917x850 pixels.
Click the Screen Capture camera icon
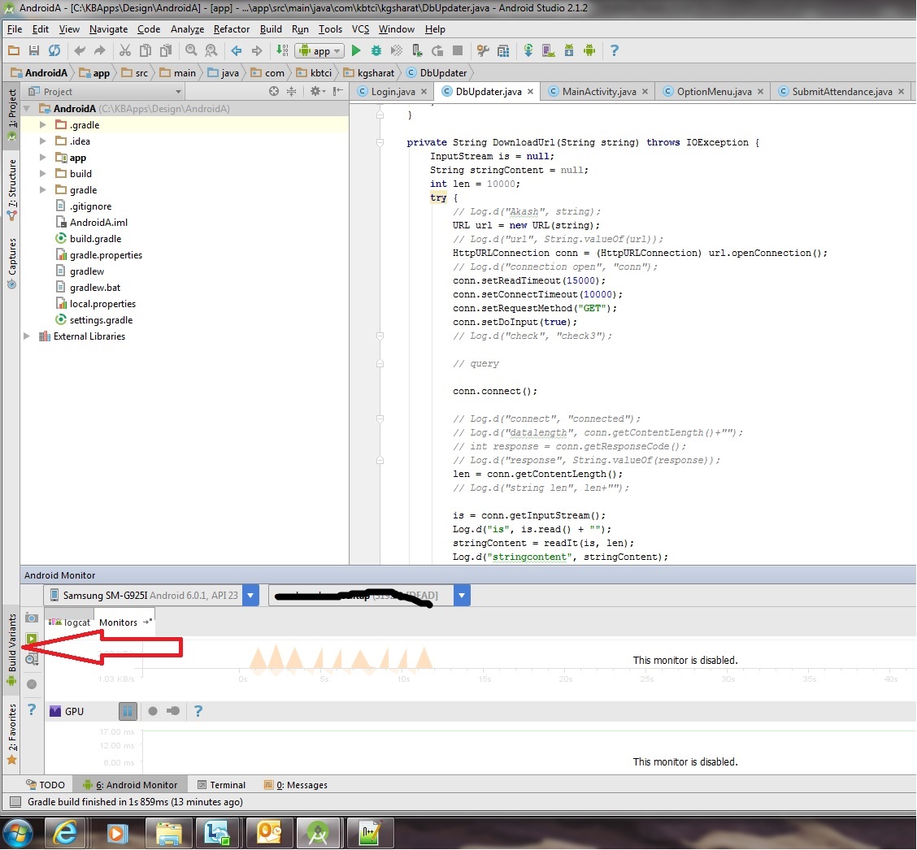coord(32,618)
